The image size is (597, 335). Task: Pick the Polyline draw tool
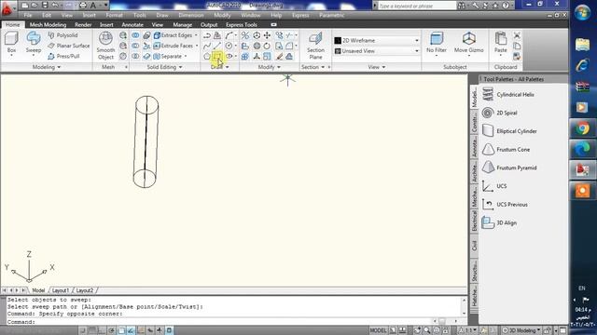207,35
